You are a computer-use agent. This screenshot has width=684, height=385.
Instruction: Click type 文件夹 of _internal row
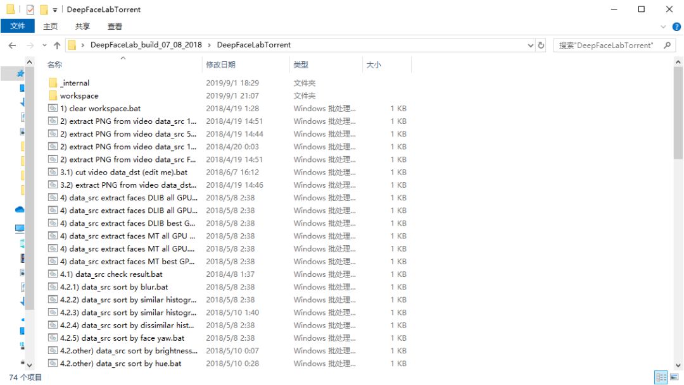[x=304, y=83]
